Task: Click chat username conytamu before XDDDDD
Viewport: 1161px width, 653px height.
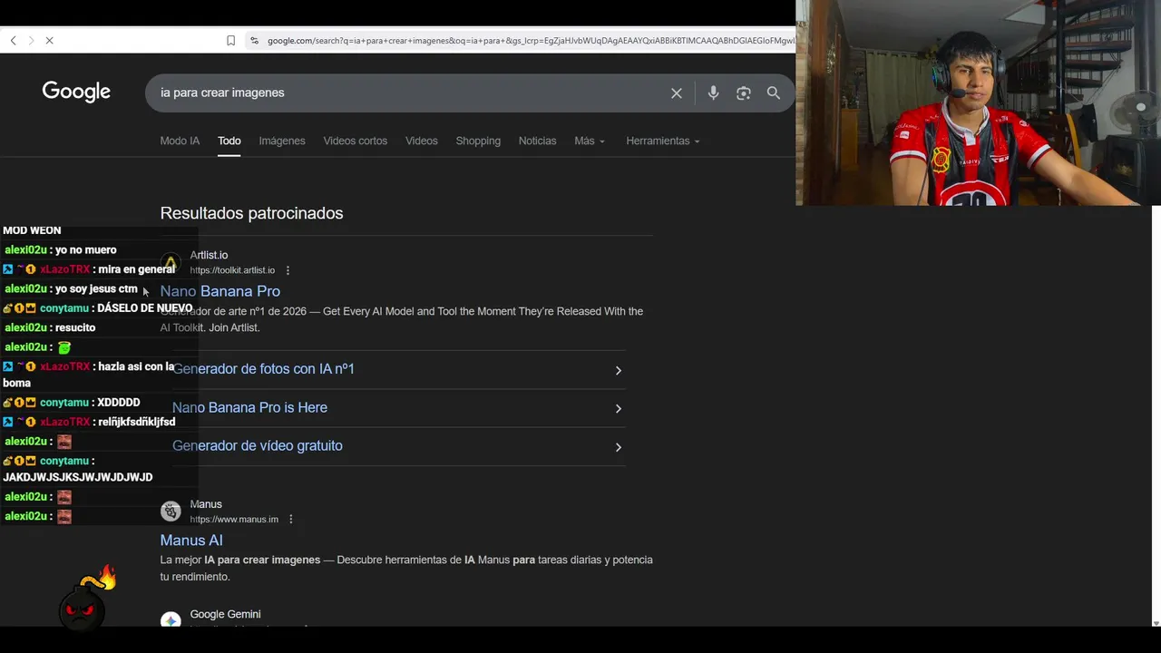Action: [x=64, y=403]
